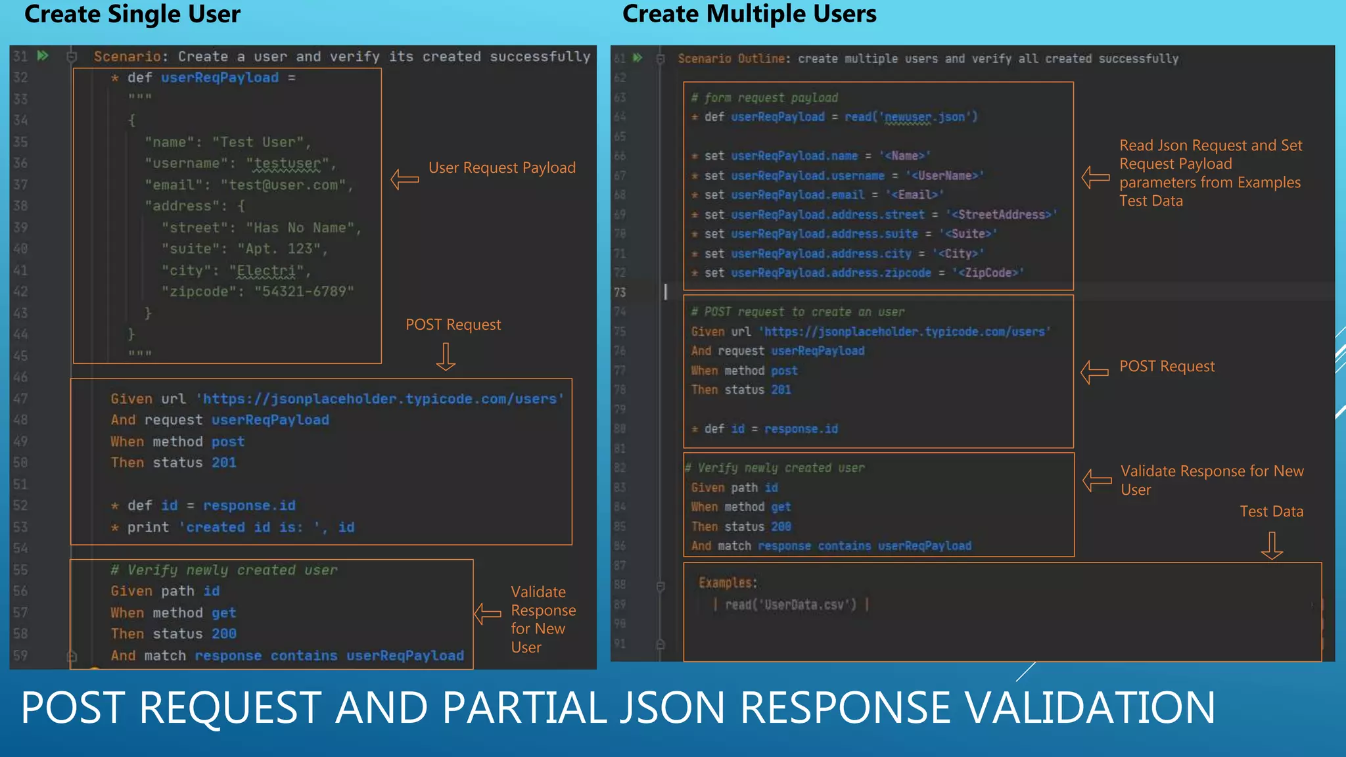Fold the Examples section at line 88
1346x757 pixels.
click(x=661, y=585)
